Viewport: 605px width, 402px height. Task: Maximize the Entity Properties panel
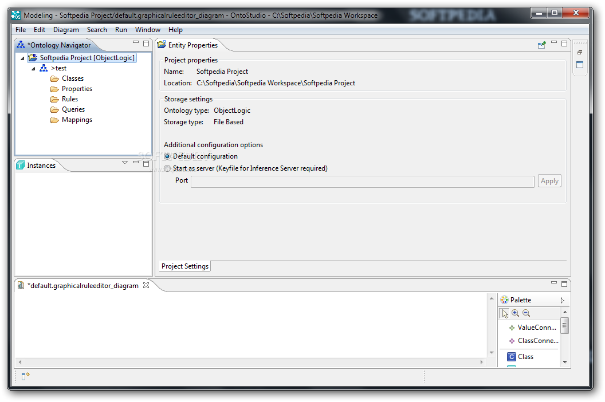tap(564, 44)
